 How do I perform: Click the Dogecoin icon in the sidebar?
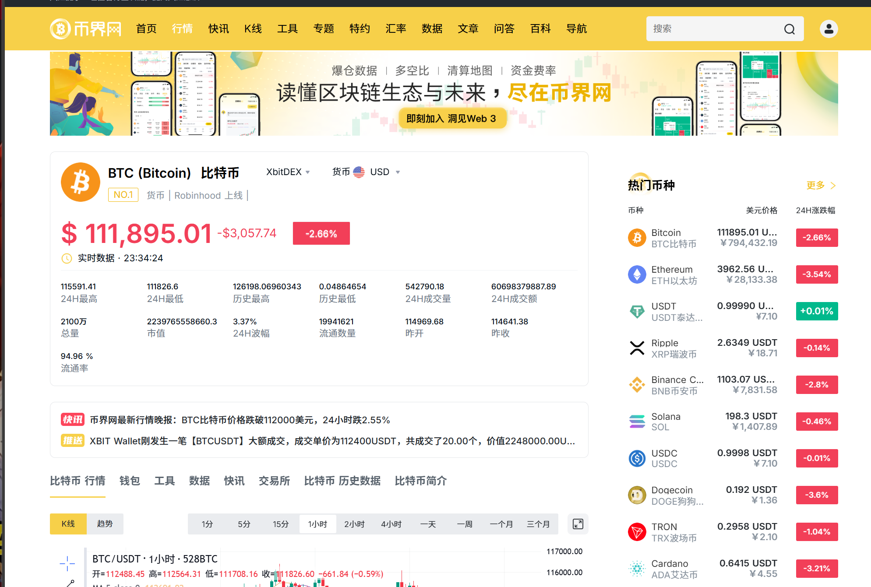tap(637, 495)
